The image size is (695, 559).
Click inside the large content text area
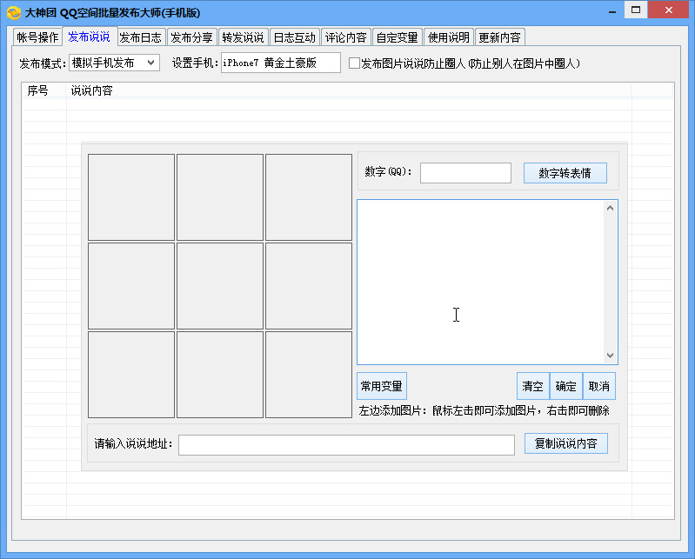coord(481,283)
